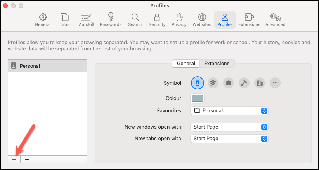Expand the New tabs open with dropdown
Image resolution: width=319 pixels, height=170 pixels.
(229, 139)
